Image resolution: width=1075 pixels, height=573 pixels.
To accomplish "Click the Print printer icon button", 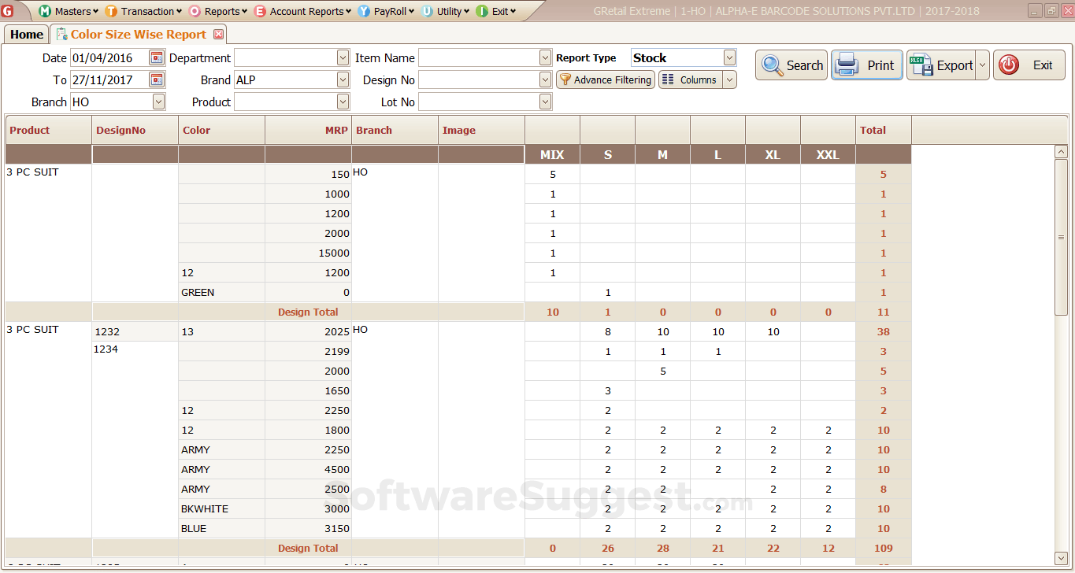I will 868,65.
